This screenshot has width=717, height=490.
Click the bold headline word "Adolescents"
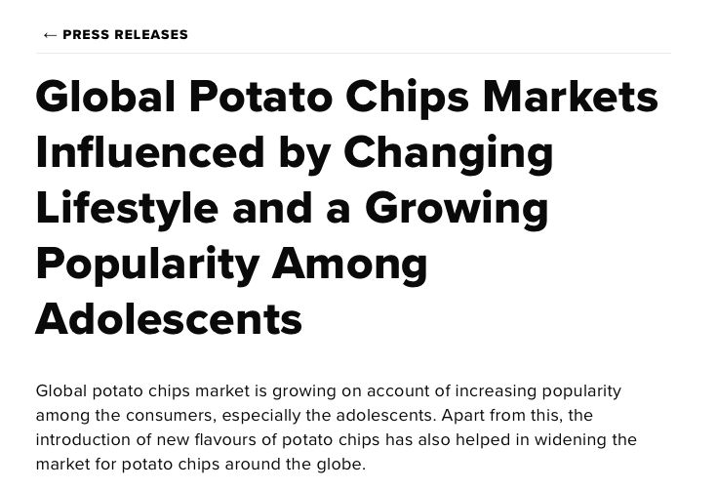(169, 319)
